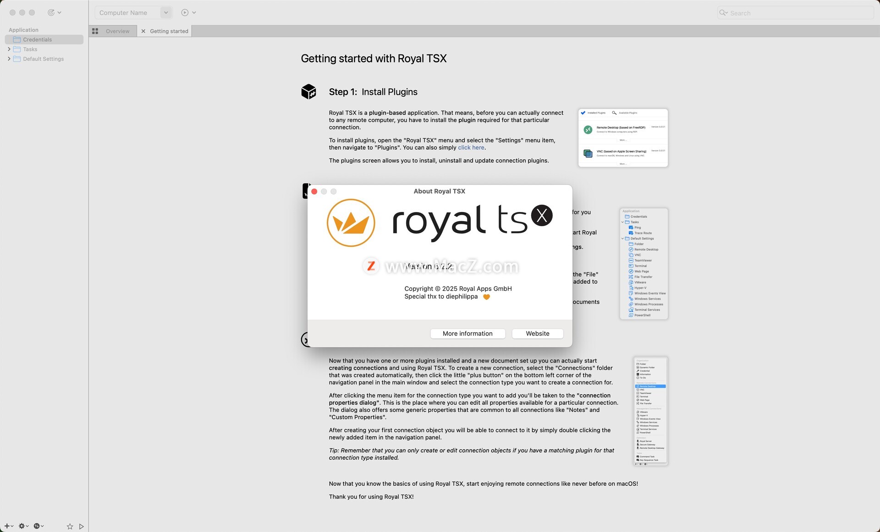
Task: Open the add (plus) menu at the sidebar bottom
Action: click(x=9, y=526)
